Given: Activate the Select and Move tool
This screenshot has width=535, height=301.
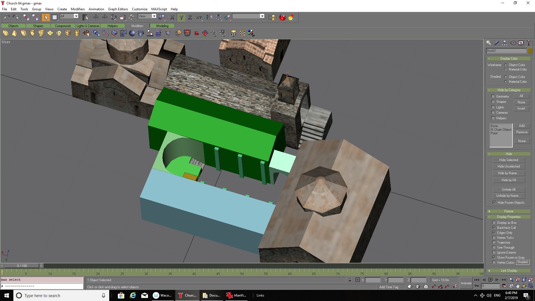Looking at the screenshot, I should click(104, 17).
